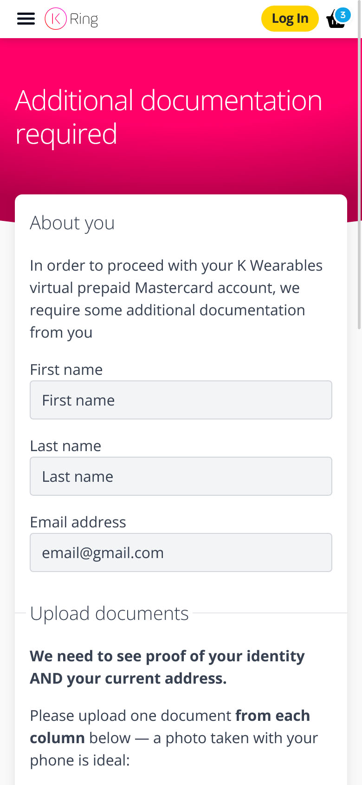362x785 pixels.
Task: Click the 'phone is ideal' instruction line
Action: (80, 760)
